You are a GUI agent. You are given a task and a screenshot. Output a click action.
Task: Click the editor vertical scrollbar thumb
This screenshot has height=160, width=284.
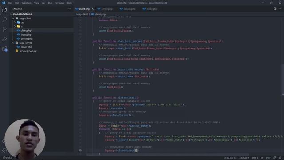pos(283,79)
